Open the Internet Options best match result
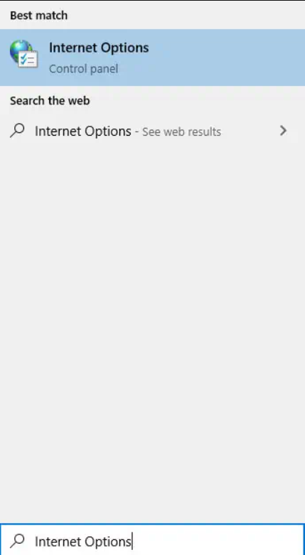Screen dimensions: 305x555 coord(152,58)
